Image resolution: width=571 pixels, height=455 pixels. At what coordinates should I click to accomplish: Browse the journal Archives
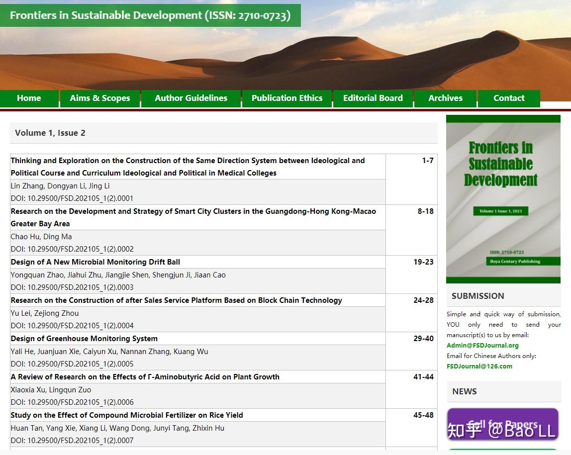point(445,98)
